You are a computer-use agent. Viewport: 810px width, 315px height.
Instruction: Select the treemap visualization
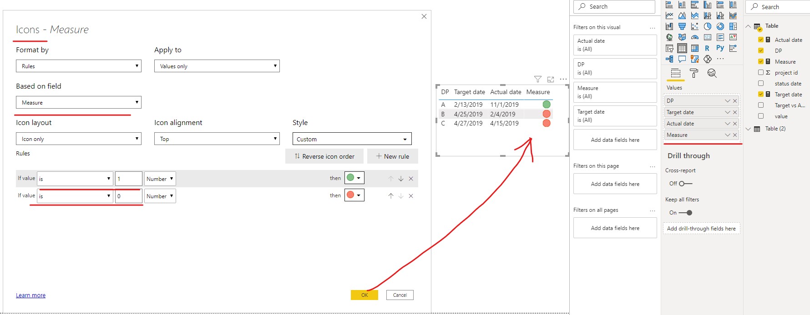[733, 26]
